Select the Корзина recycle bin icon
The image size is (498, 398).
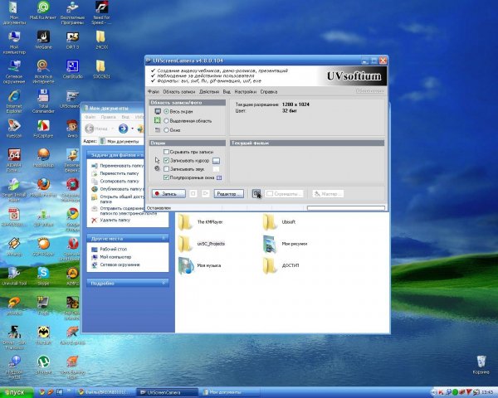coord(481,365)
